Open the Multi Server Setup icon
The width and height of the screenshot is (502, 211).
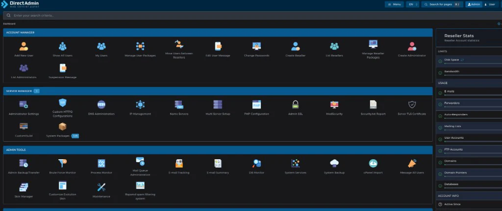click(218, 105)
